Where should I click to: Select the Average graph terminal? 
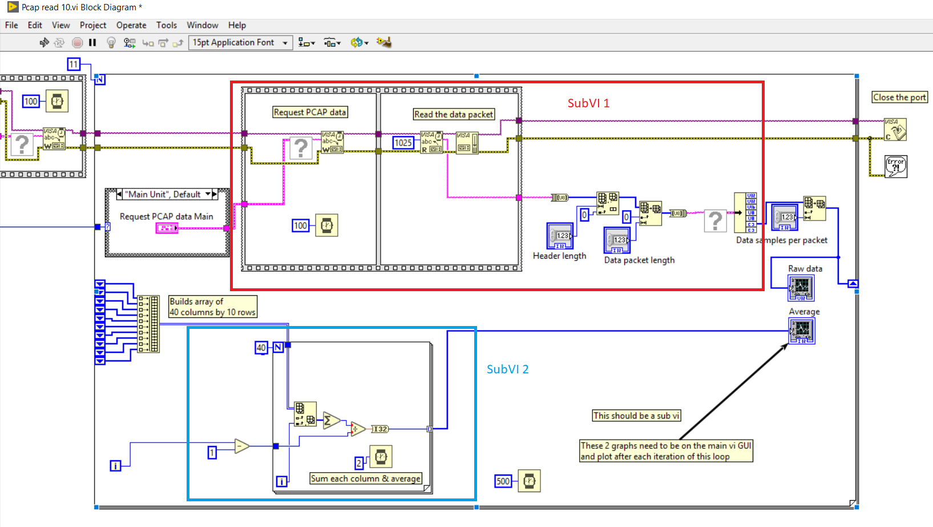click(x=802, y=331)
